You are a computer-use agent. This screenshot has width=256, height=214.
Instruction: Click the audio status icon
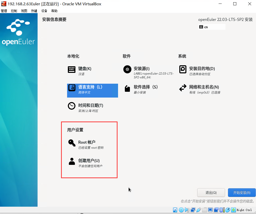click(187, 210)
